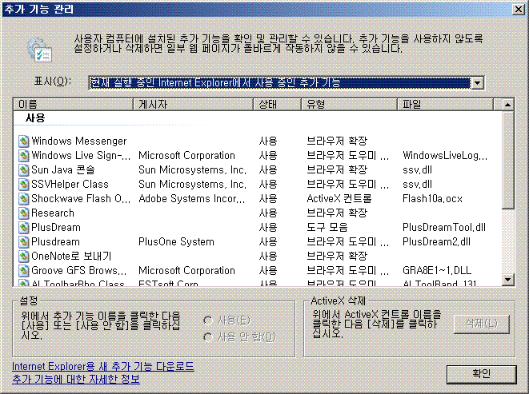Open the 표시(O) dropdown list
The height and width of the screenshot is (394, 529).
coord(478,82)
